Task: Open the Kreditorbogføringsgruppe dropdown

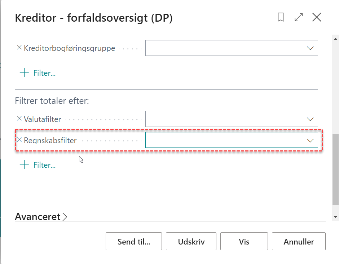Action: 310,48
